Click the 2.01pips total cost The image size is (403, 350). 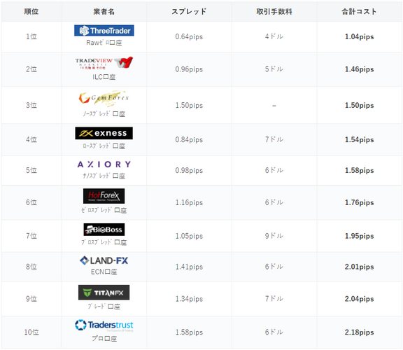(x=360, y=267)
